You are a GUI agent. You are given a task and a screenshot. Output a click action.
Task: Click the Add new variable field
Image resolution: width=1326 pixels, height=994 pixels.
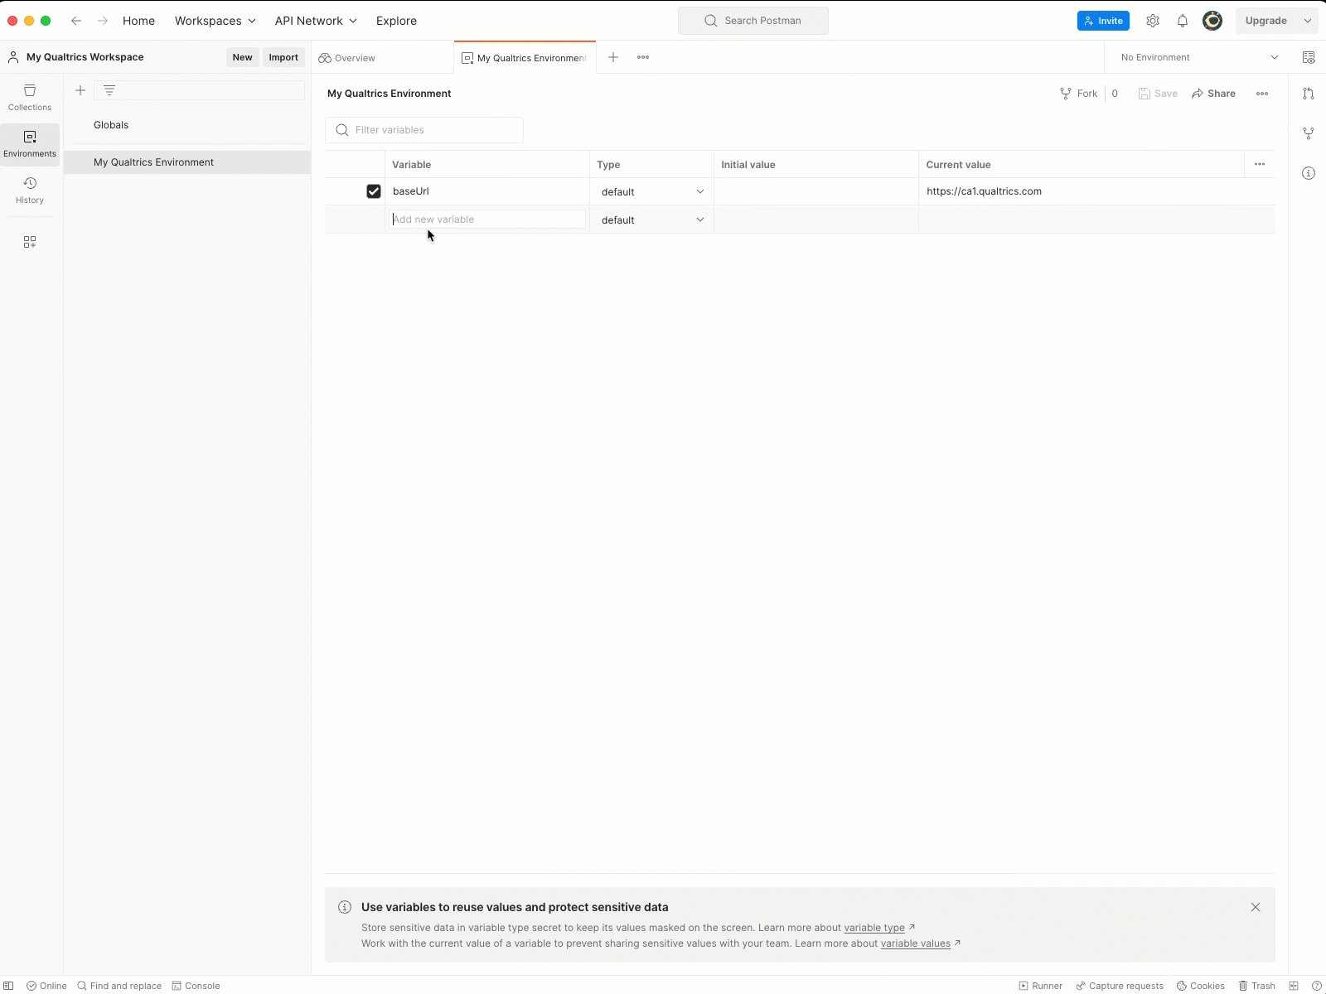pos(488,220)
